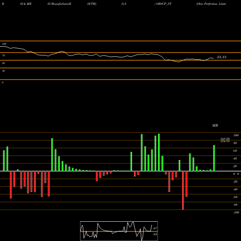
Task: Click the RSI value label 55.15
Action: click(222, 57)
